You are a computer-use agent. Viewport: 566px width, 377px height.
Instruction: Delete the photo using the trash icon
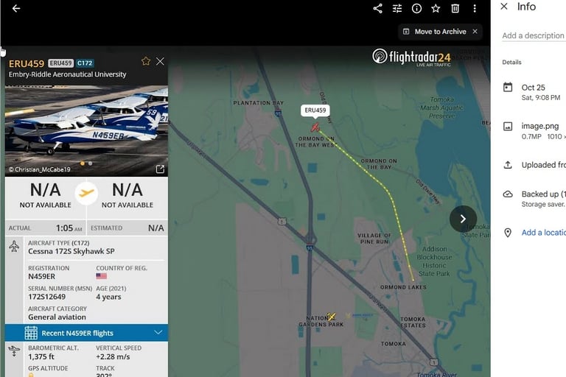pos(455,8)
